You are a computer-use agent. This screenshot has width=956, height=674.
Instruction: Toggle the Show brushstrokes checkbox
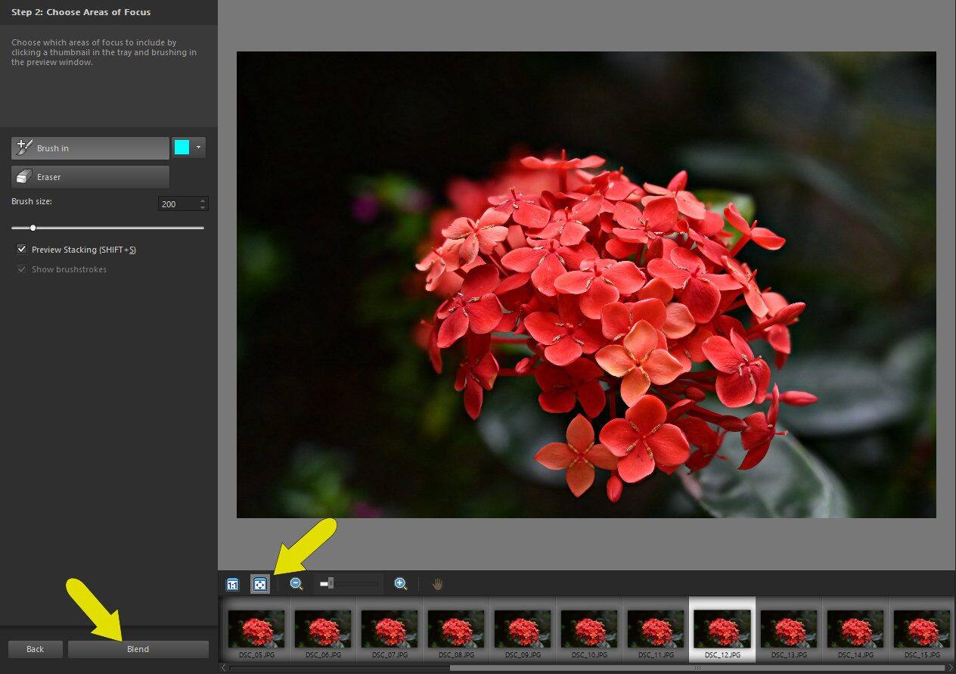click(22, 269)
